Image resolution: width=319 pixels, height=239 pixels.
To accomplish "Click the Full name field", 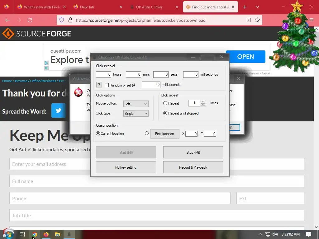I will point(157,181).
